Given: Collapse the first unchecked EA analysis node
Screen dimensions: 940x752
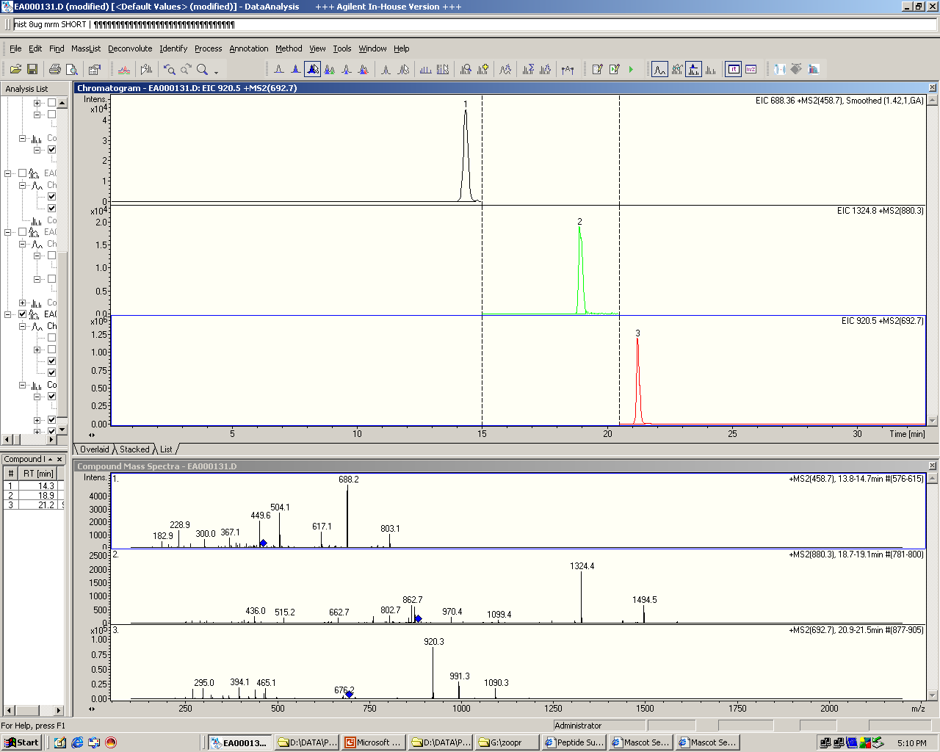Looking at the screenshot, I should (x=8, y=173).
